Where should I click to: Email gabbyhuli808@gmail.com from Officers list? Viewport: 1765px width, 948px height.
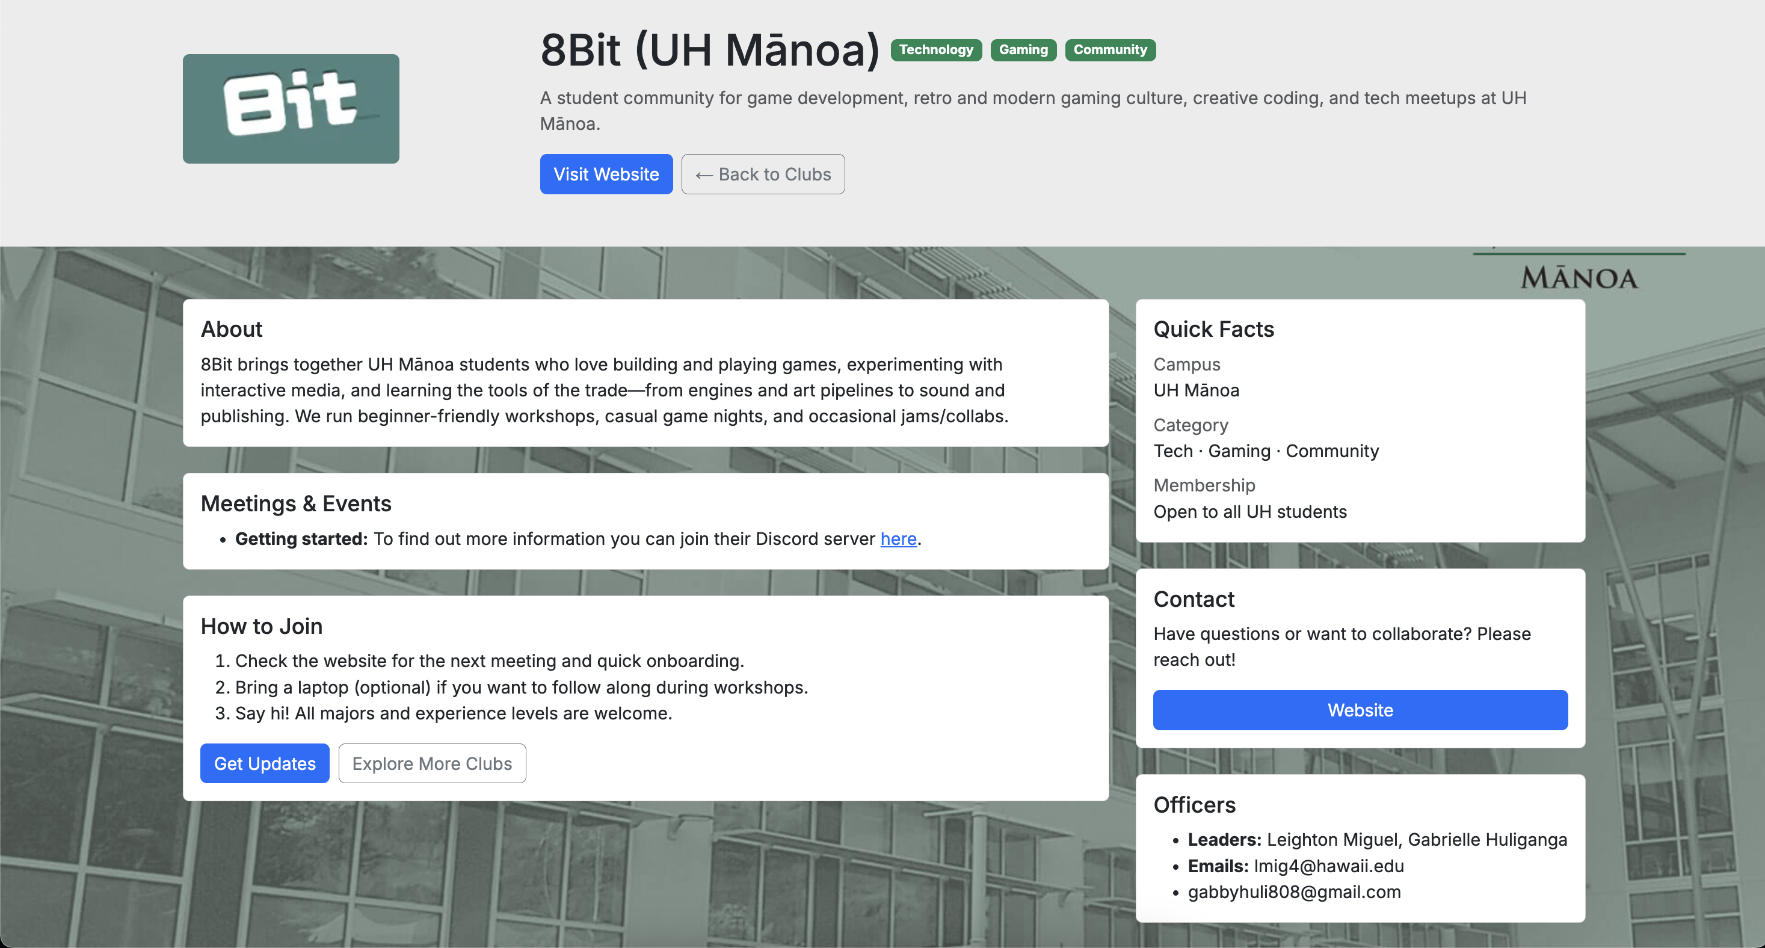(1295, 892)
